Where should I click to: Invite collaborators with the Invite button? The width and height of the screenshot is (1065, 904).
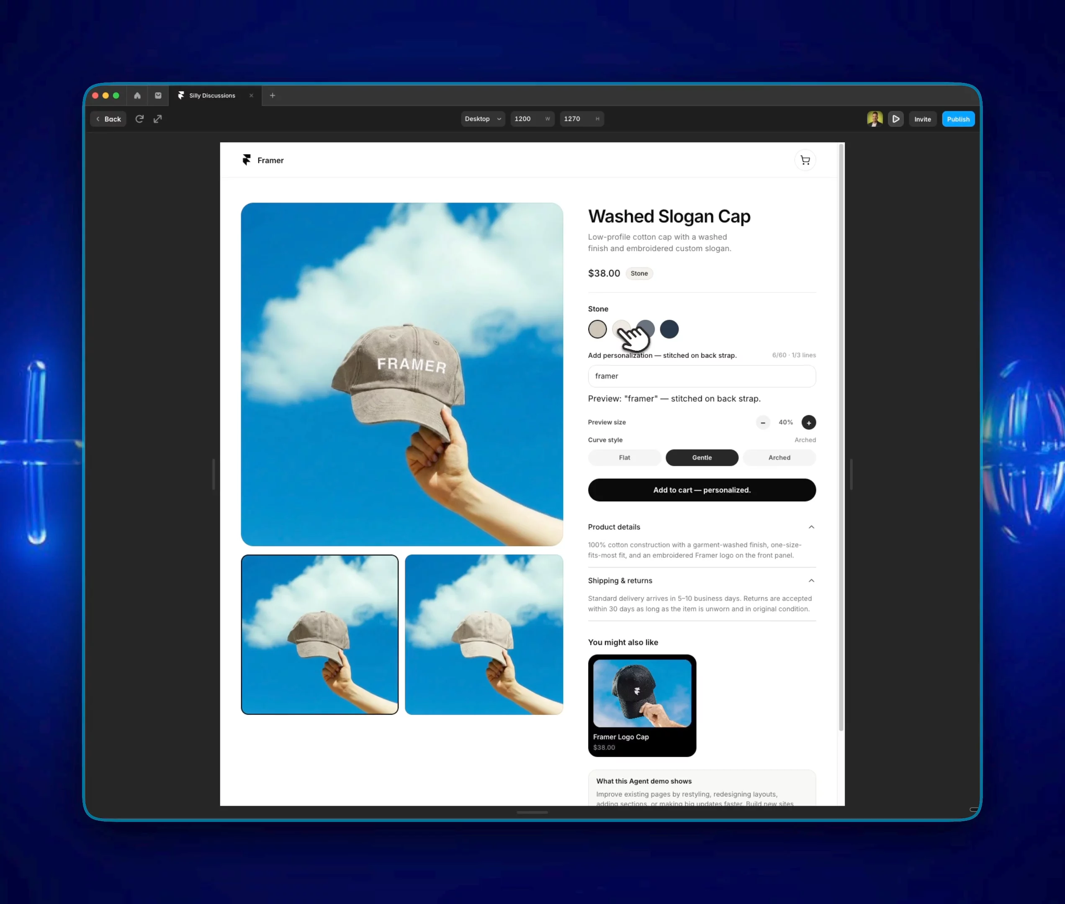pos(923,119)
